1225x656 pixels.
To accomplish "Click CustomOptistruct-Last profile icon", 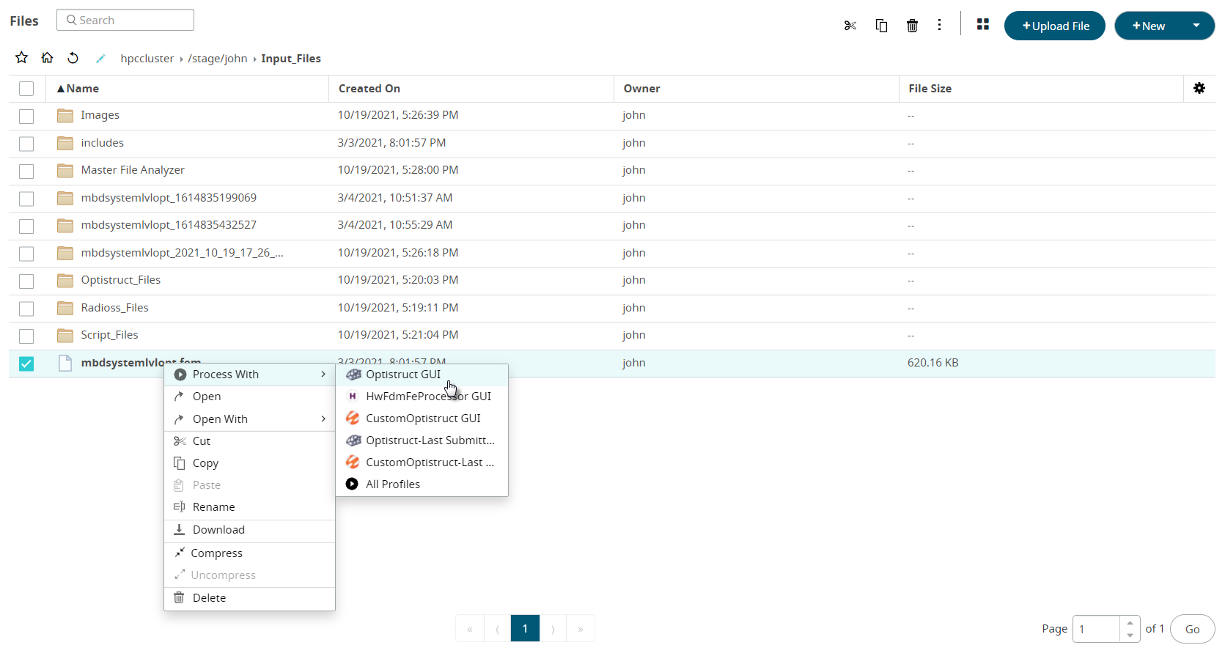I will click(353, 462).
